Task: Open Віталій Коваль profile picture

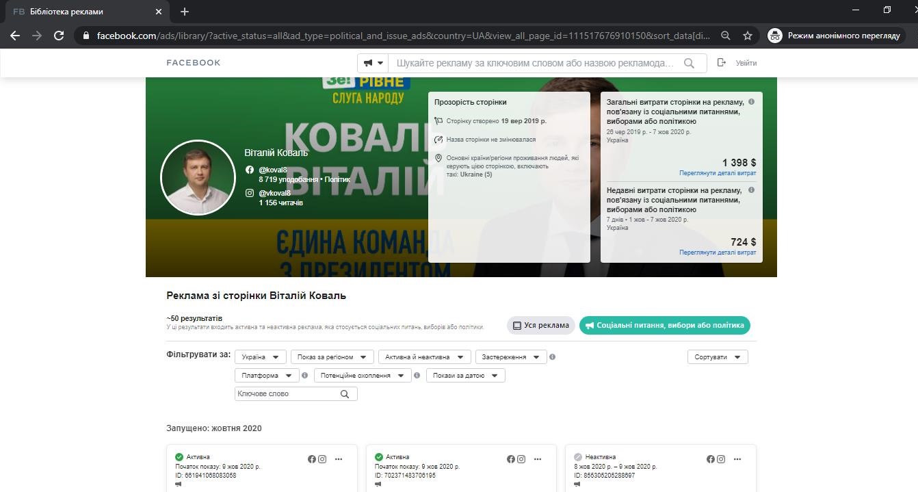Action: coord(198,178)
